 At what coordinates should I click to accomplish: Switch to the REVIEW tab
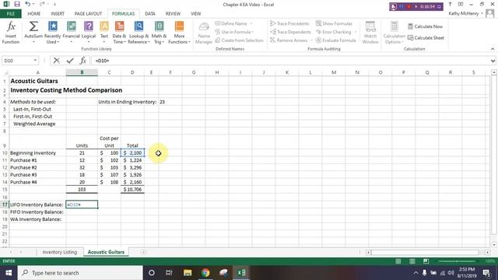point(173,14)
